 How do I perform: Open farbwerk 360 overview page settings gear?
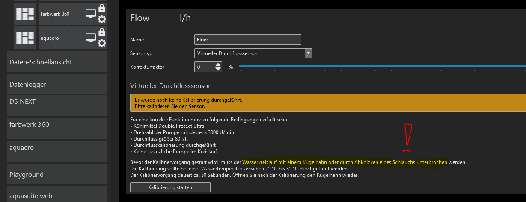102,19
